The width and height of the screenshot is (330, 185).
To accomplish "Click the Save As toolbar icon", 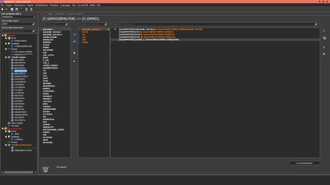I will pos(16,9).
